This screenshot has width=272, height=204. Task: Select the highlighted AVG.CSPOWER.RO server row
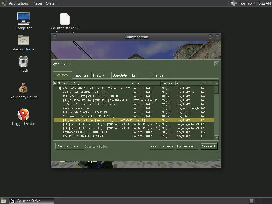(134, 120)
